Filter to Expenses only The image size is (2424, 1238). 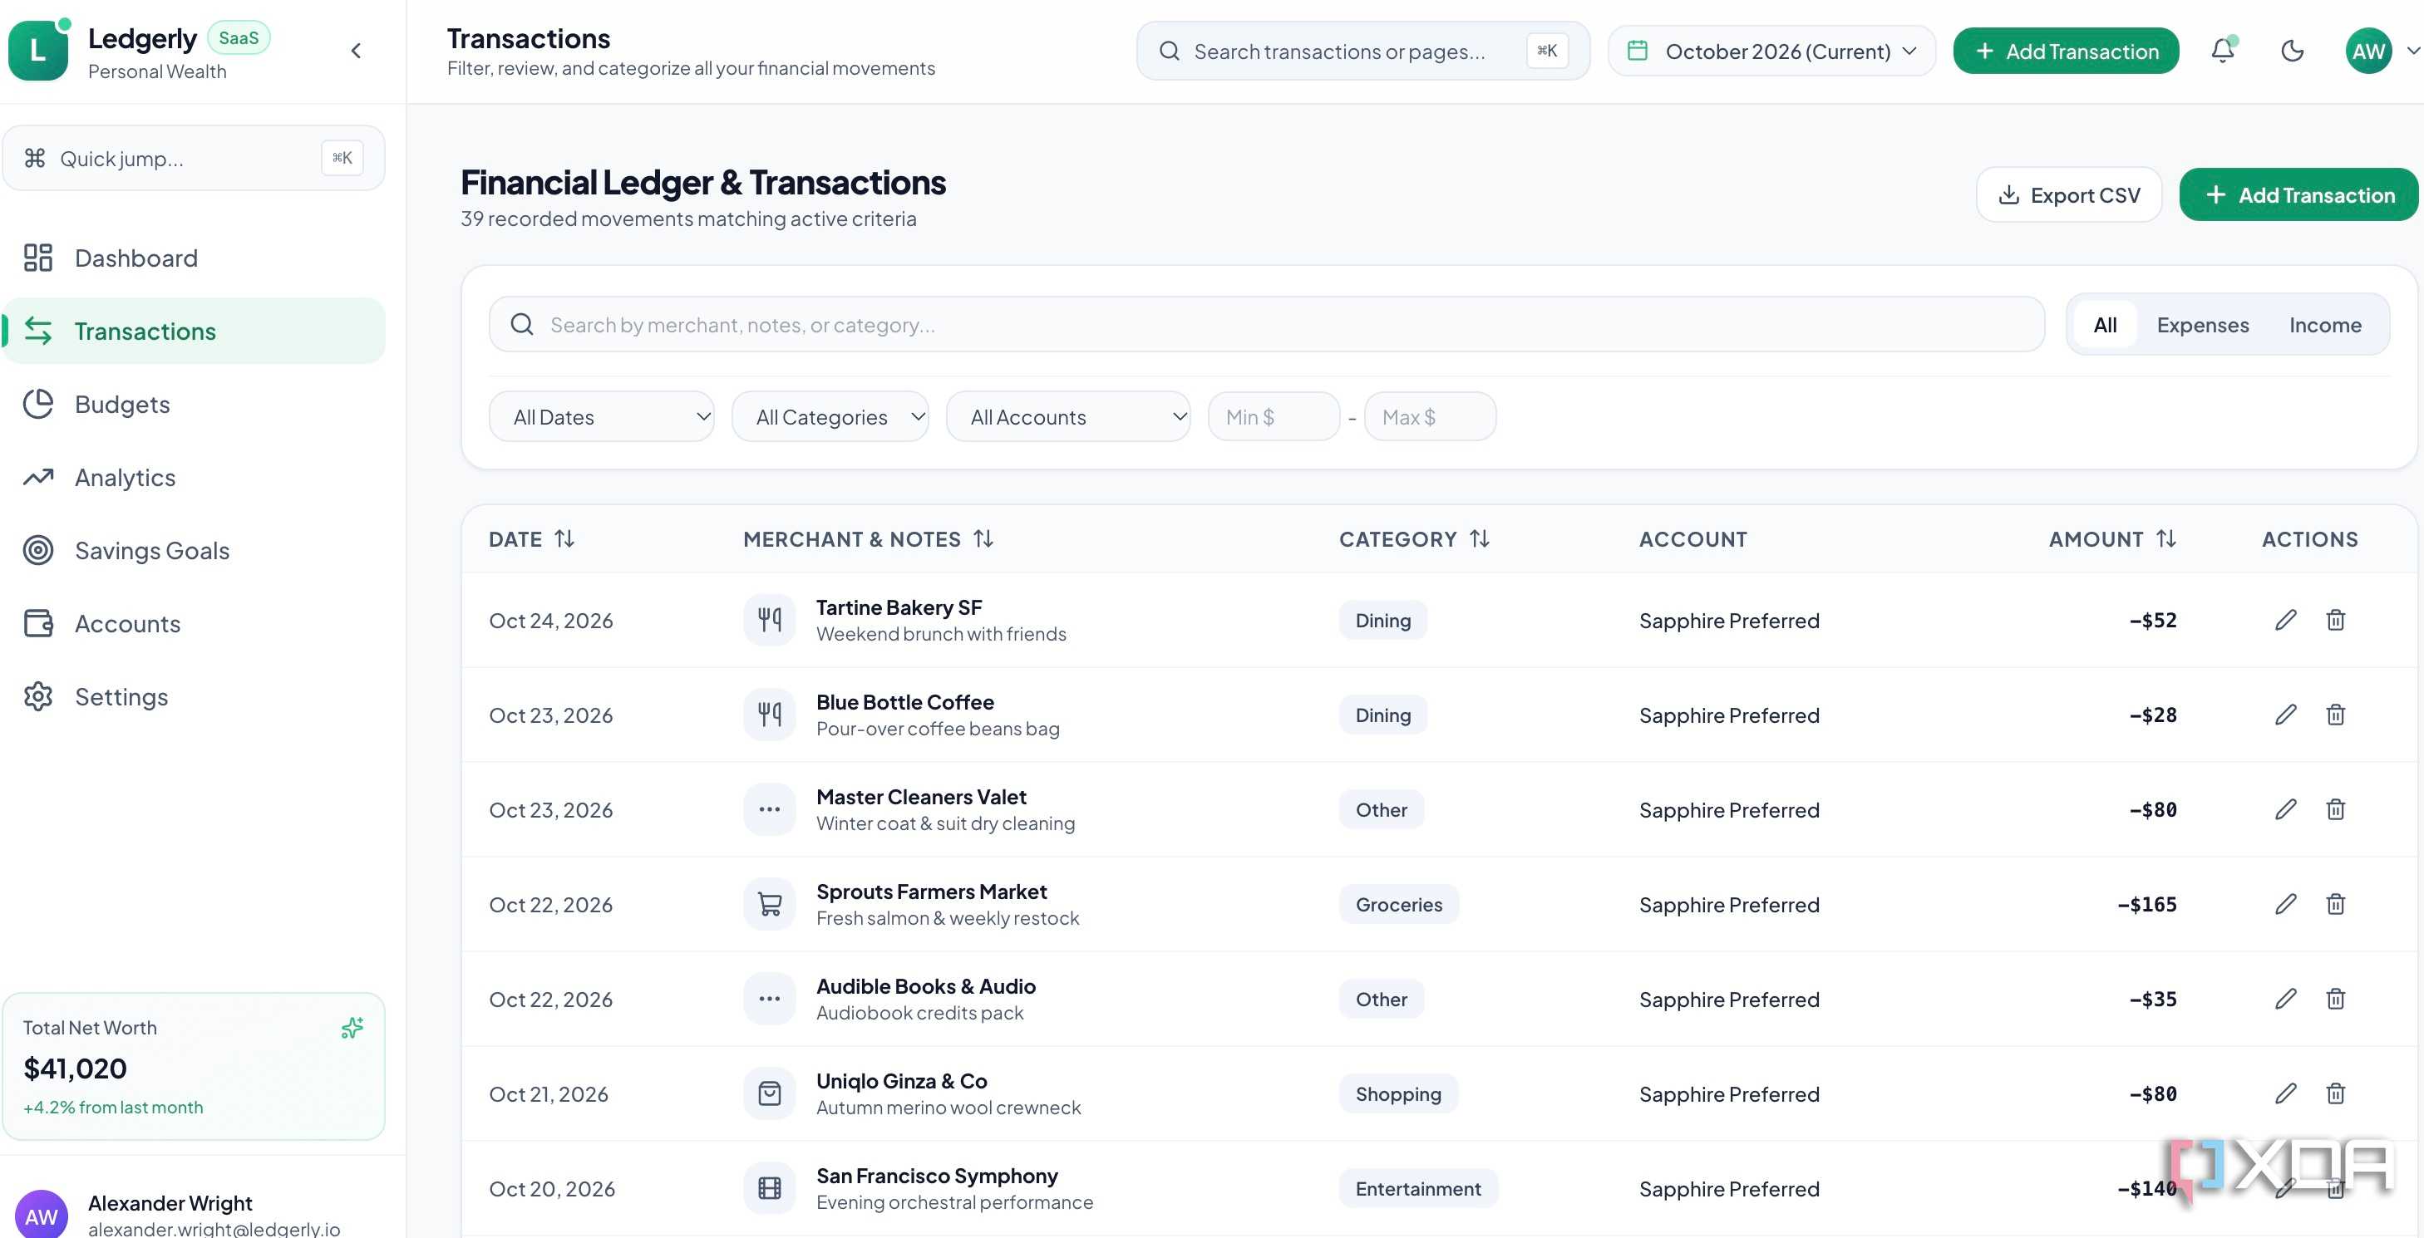point(2203,325)
